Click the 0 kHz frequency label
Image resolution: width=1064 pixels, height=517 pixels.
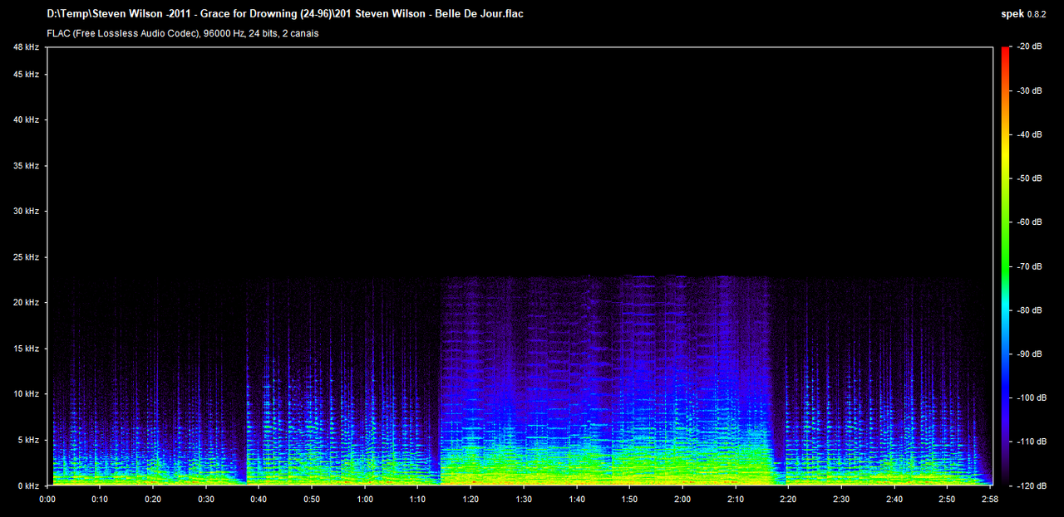pos(28,485)
